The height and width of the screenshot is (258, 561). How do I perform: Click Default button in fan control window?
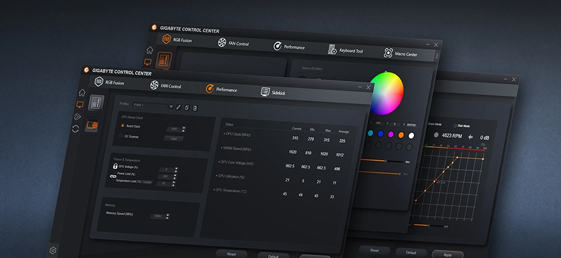click(411, 252)
